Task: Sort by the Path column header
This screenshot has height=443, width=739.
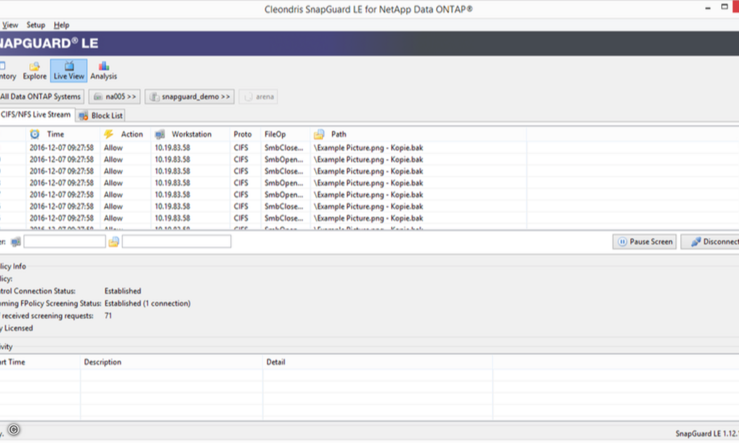Action: [418, 134]
